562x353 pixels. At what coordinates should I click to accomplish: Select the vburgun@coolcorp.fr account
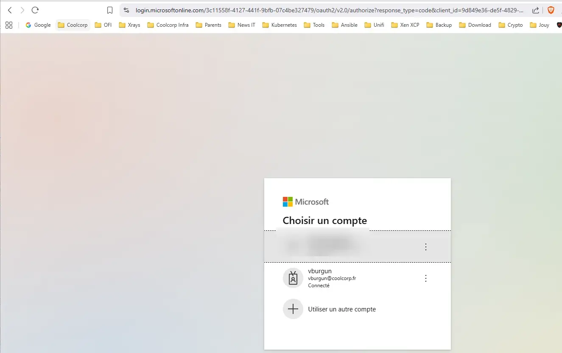332,278
